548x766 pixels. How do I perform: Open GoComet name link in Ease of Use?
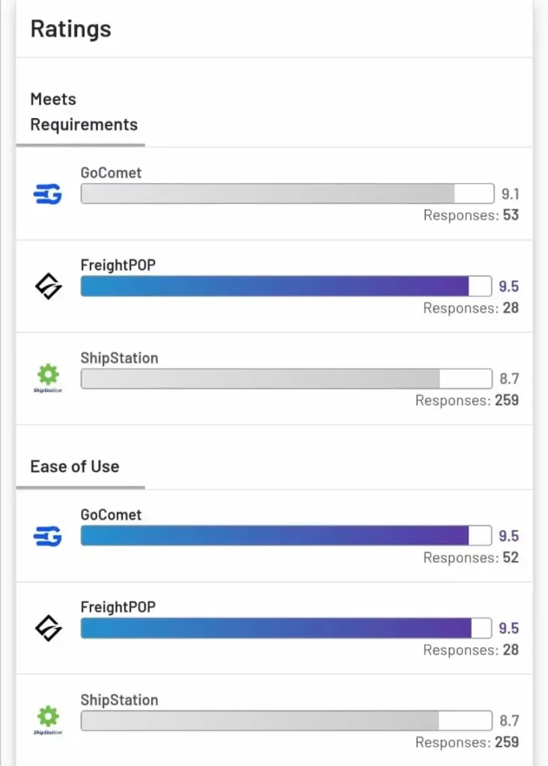pos(111,515)
